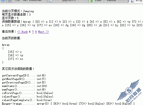This screenshot has height=105, width=143.
Task: Click the green PEAR favicon on the manual tab
Action: pyautogui.click(x=91, y=1)
